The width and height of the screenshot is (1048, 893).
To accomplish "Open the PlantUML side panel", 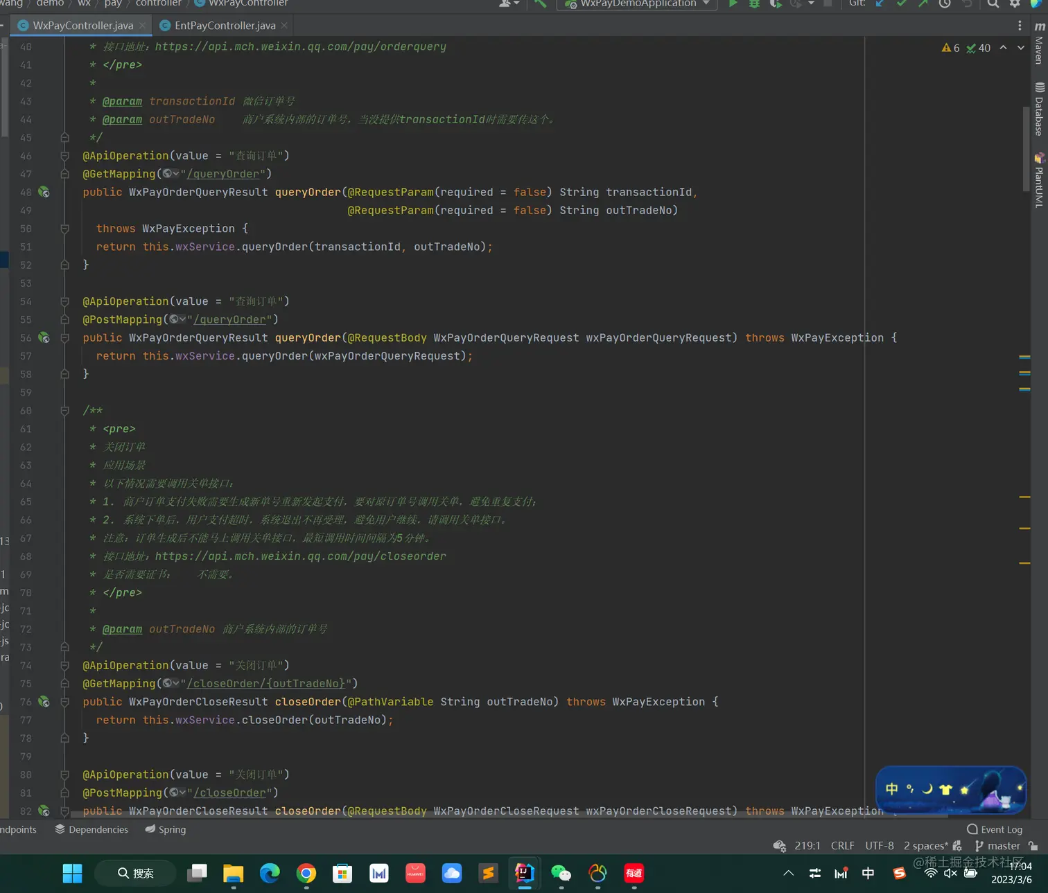I will click(x=1039, y=180).
